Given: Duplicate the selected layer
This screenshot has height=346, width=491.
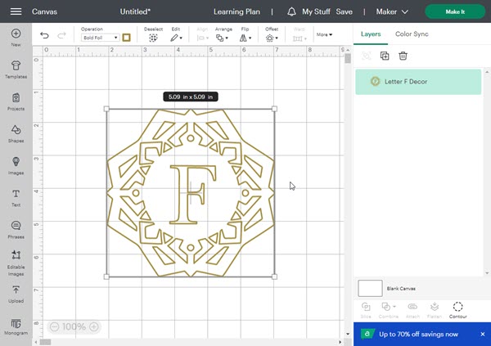Looking at the screenshot, I should coord(385,56).
